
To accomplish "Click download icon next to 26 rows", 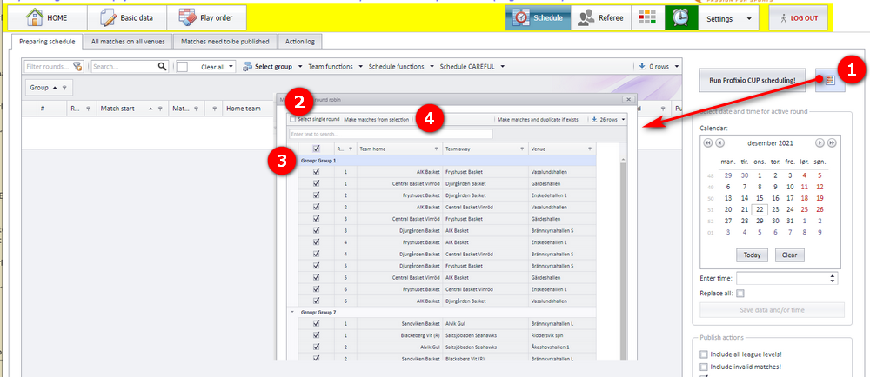I will 595,119.
